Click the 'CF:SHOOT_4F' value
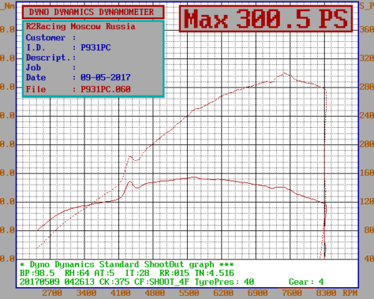The height and width of the screenshot is (299, 374). [x=162, y=282]
